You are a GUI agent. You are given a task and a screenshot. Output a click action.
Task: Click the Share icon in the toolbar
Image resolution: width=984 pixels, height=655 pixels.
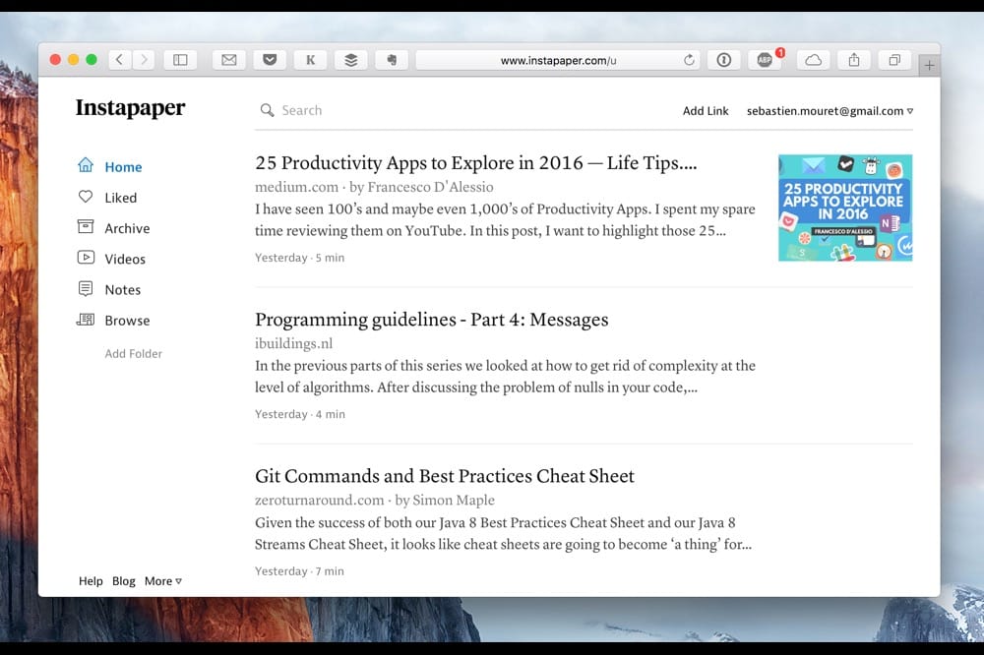[854, 59]
